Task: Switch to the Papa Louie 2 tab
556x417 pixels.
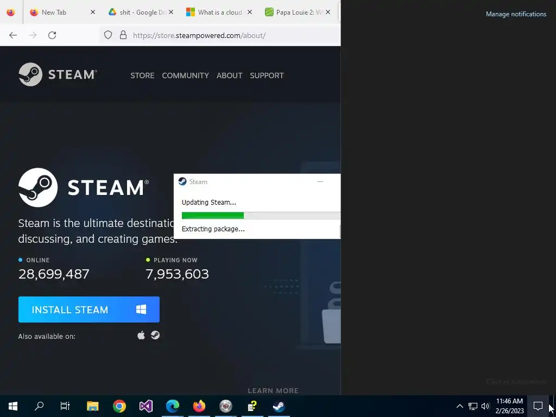Action: point(298,12)
